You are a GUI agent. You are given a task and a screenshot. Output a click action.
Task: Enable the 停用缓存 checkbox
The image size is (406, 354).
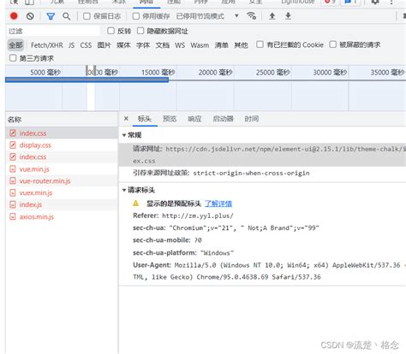(136, 16)
